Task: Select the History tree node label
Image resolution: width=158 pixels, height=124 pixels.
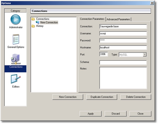Action: click(40, 26)
